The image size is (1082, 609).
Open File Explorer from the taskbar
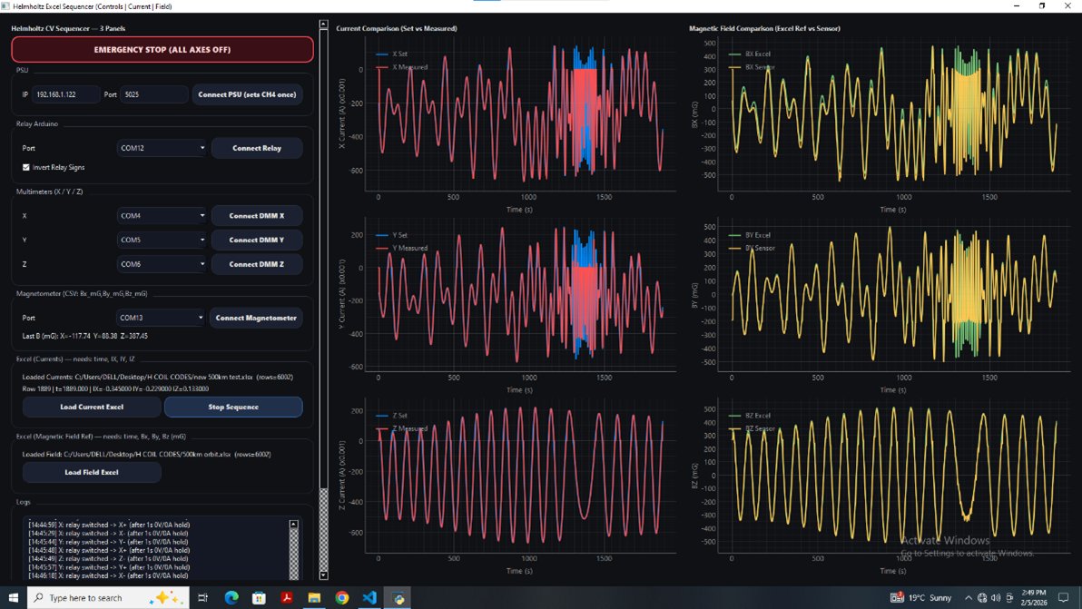315,597
